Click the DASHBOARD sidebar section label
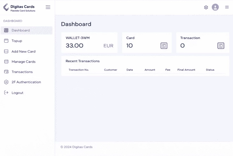Screen dimensions: 233x156 coord(13,21)
